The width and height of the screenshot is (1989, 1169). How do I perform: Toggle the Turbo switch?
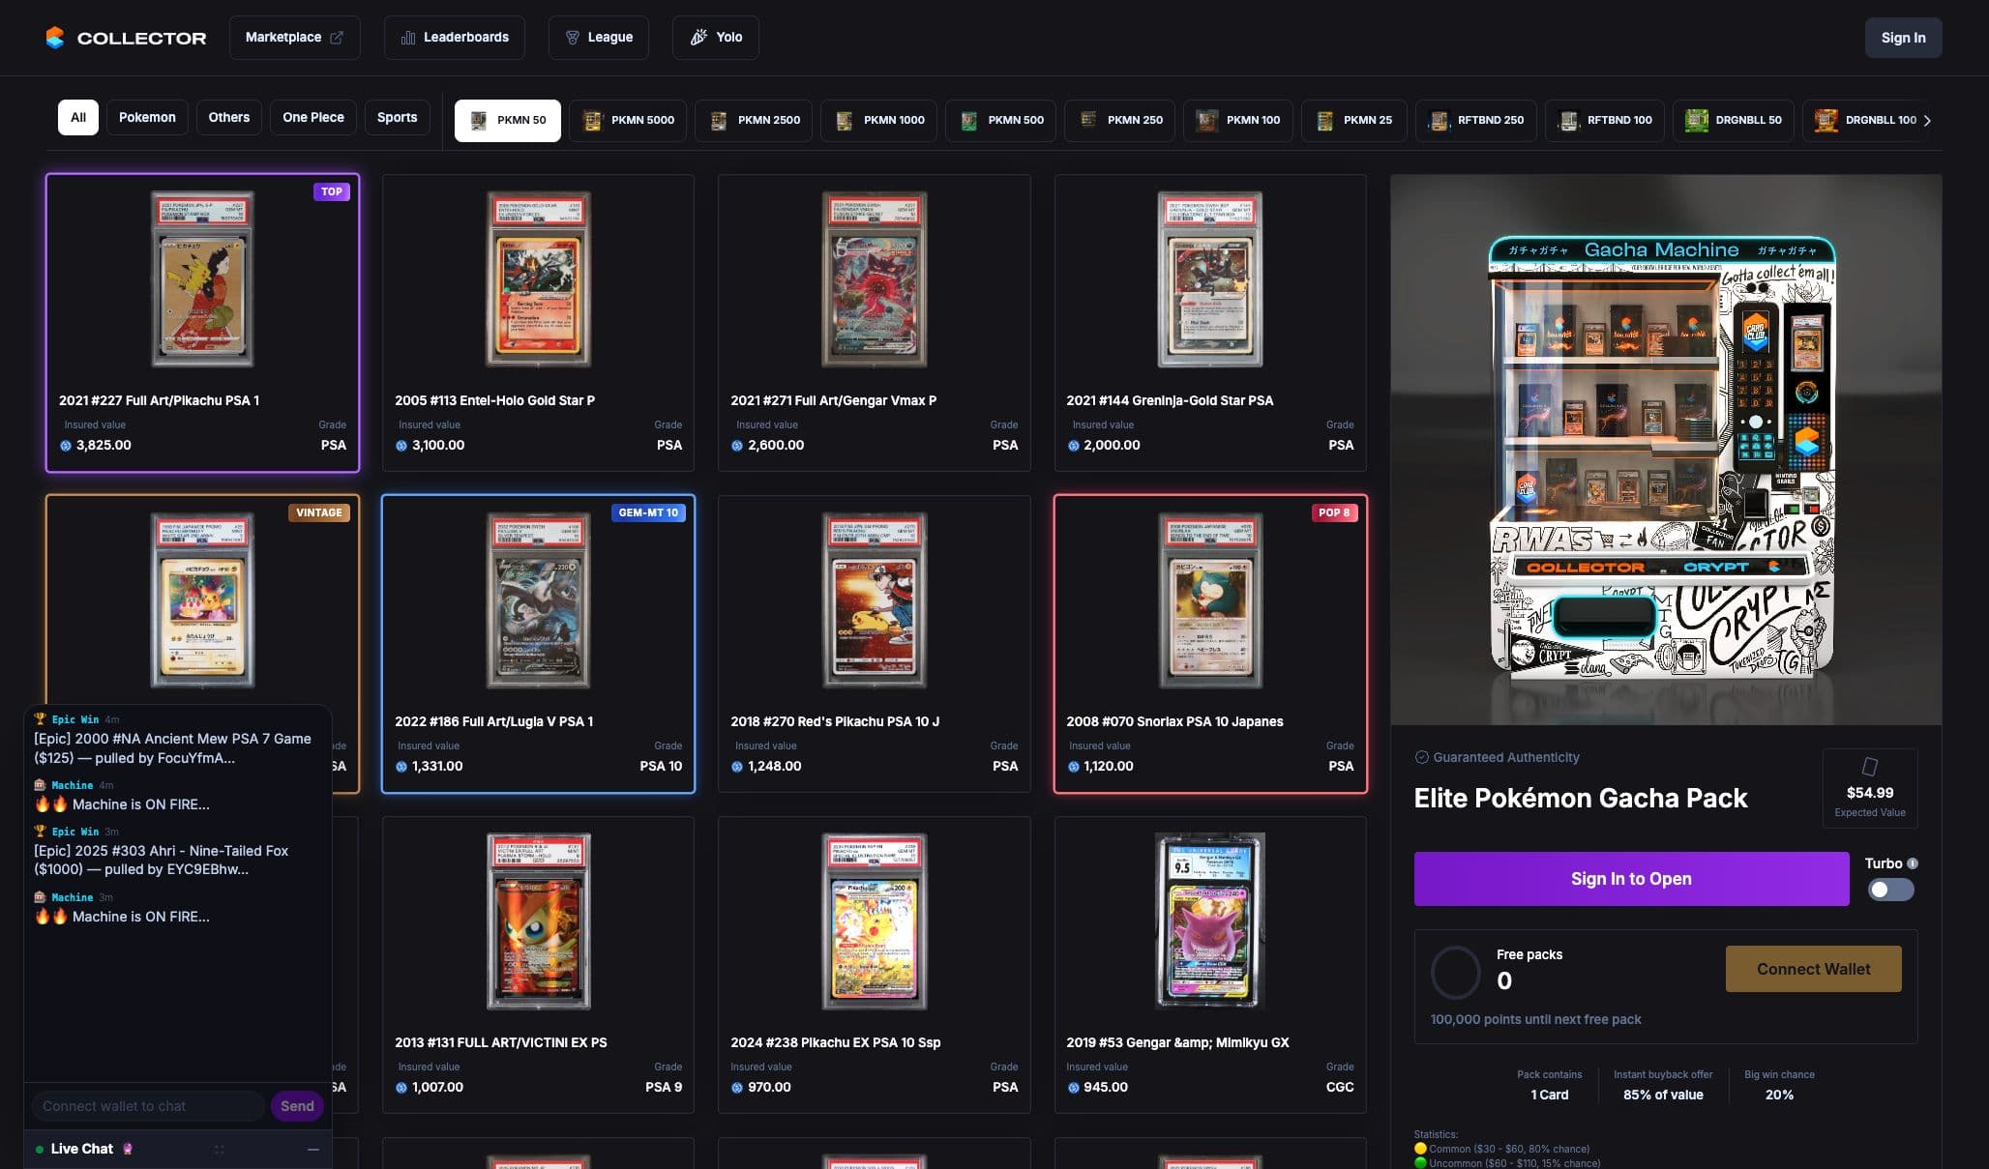1890,890
